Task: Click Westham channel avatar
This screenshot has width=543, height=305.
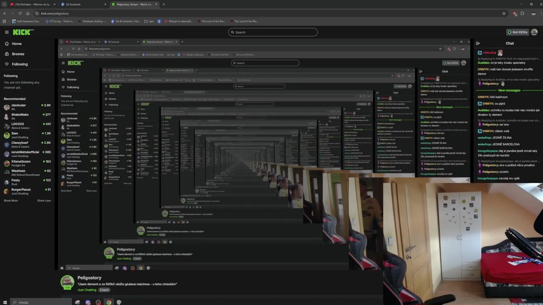Action: pyautogui.click(x=7, y=172)
